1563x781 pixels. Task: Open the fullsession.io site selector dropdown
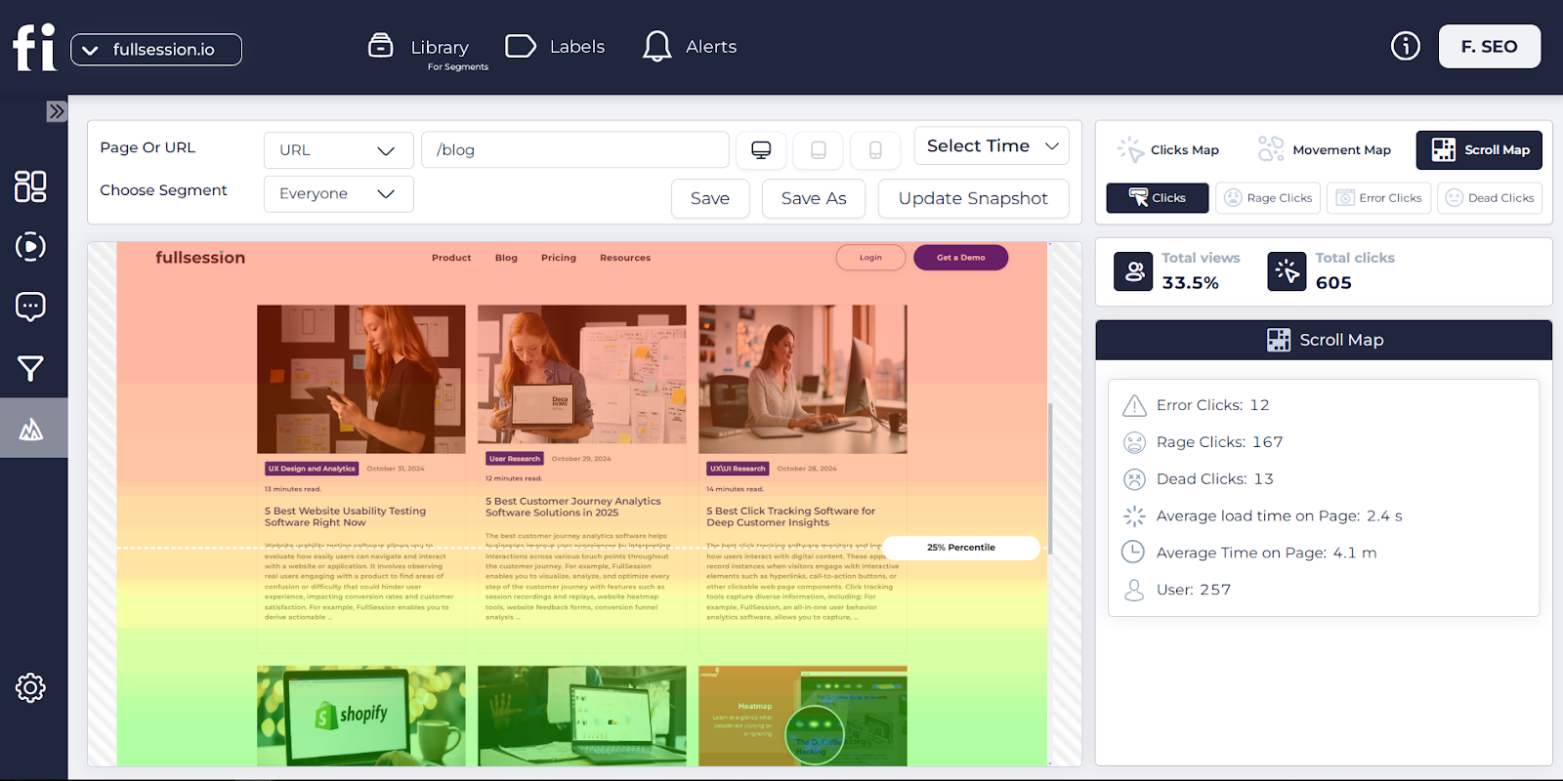click(x=156, y=50)
